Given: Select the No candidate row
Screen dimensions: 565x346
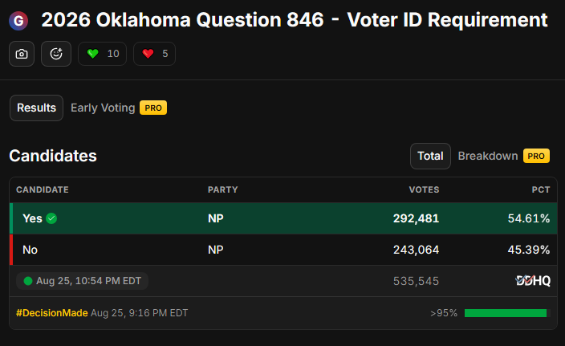Looking at the screenshot, I should (x=283, y=250).
